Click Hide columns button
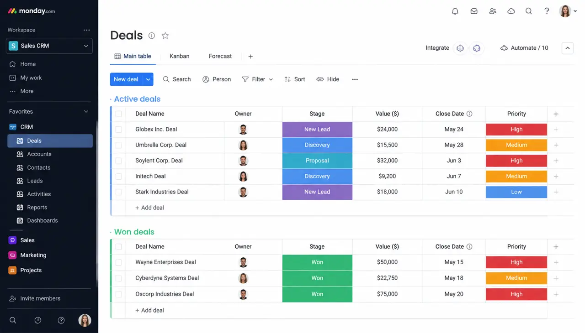 (328, 79)
